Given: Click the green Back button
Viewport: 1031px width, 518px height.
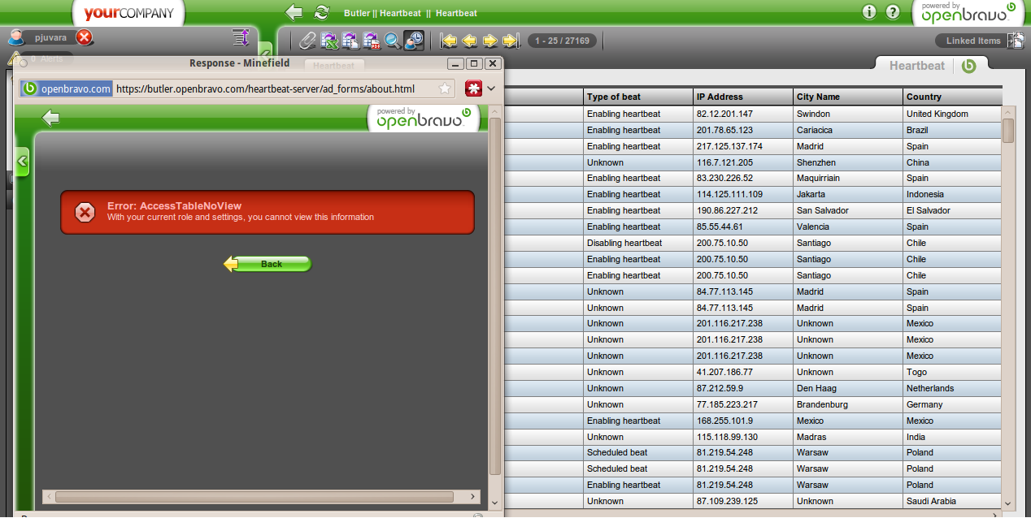Looking at the screenshot, I should (x=268, y=264).
